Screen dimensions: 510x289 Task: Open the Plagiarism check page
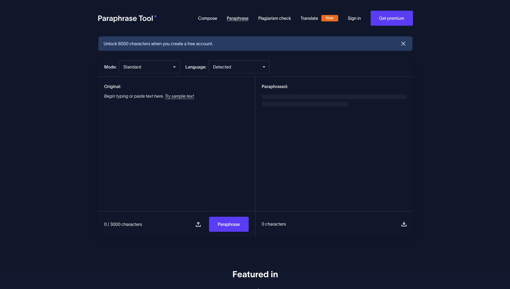[x=274, y=18]
